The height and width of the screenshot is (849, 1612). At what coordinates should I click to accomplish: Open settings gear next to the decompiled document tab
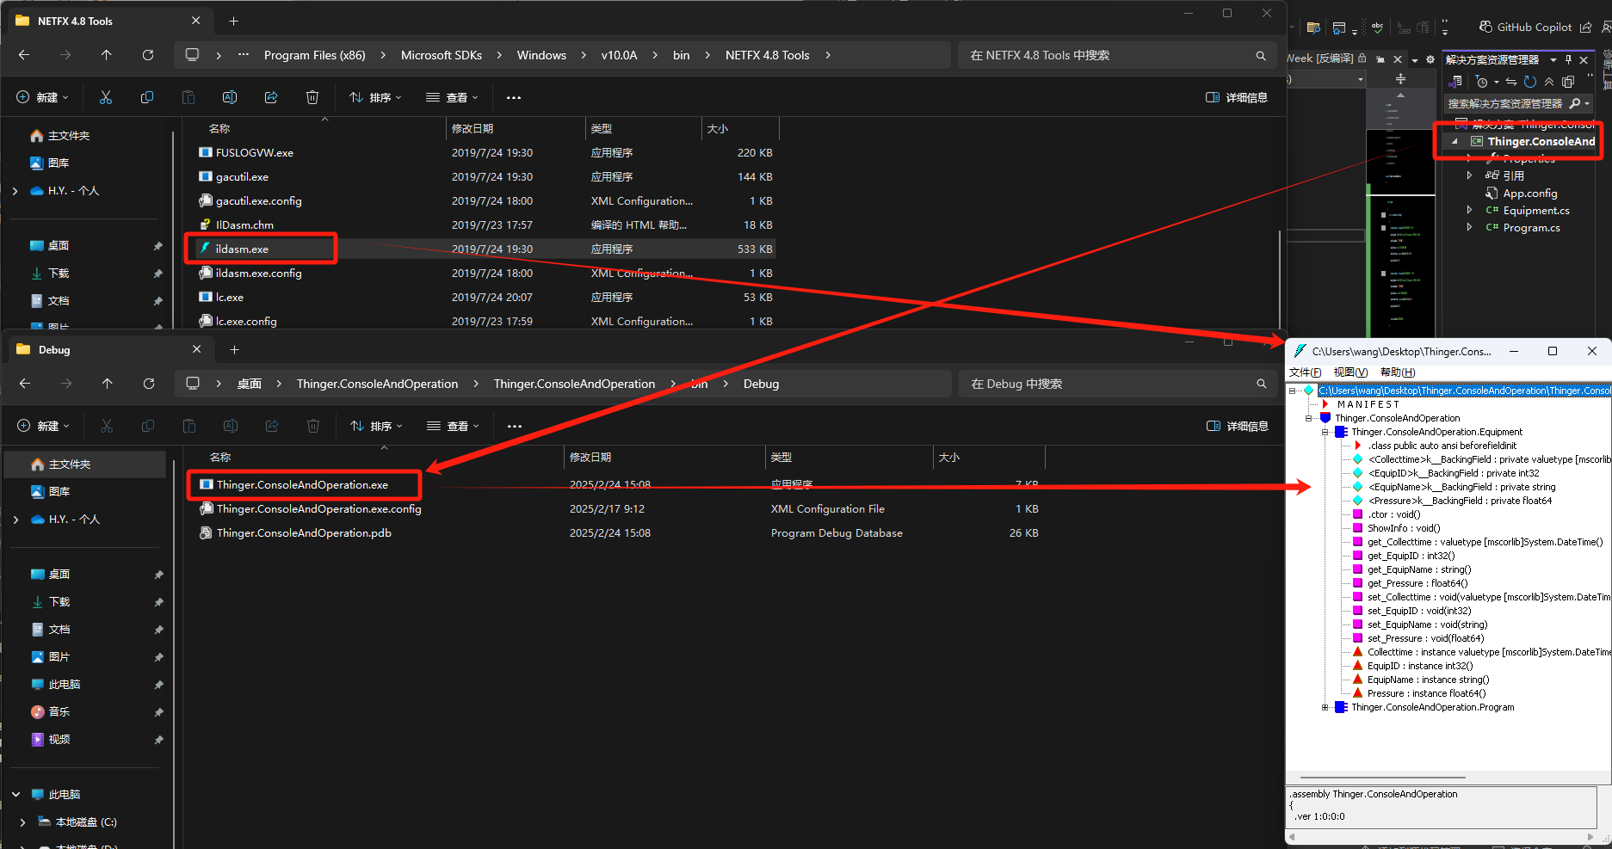1430,59
